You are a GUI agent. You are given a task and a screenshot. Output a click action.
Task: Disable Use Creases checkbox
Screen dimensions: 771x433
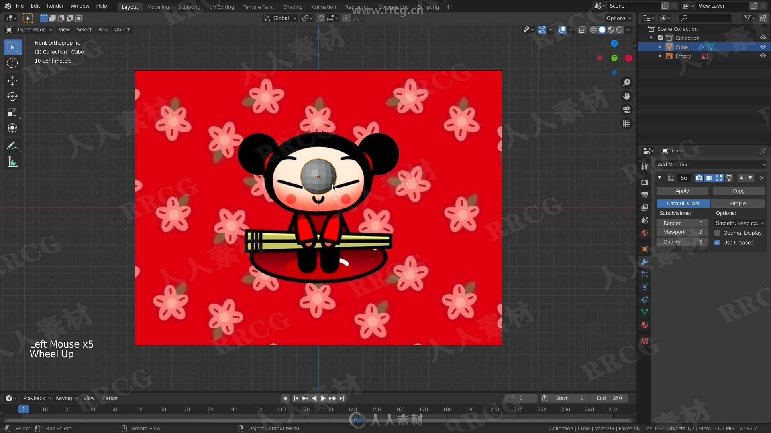click(717, 243)
